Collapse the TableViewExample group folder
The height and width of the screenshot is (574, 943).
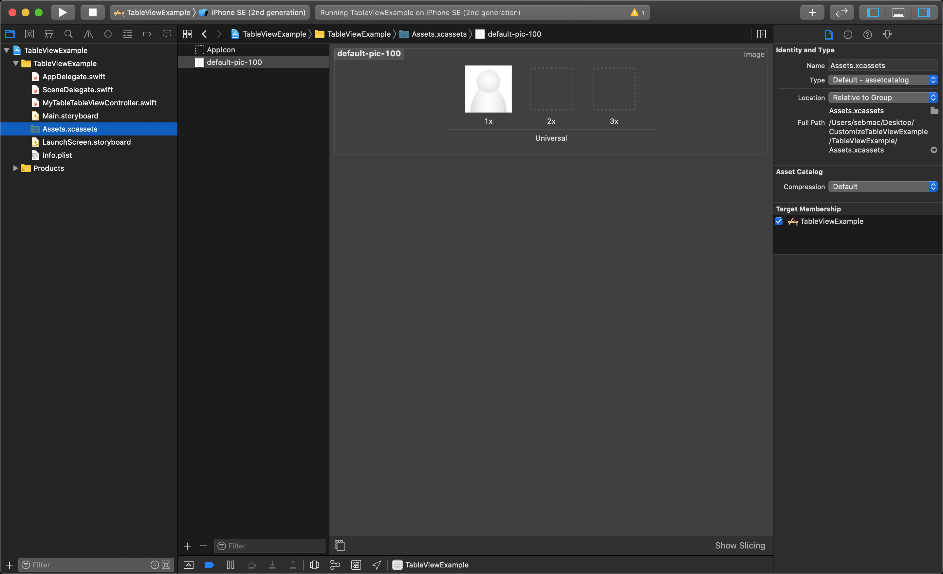click(x=16, y=63)
